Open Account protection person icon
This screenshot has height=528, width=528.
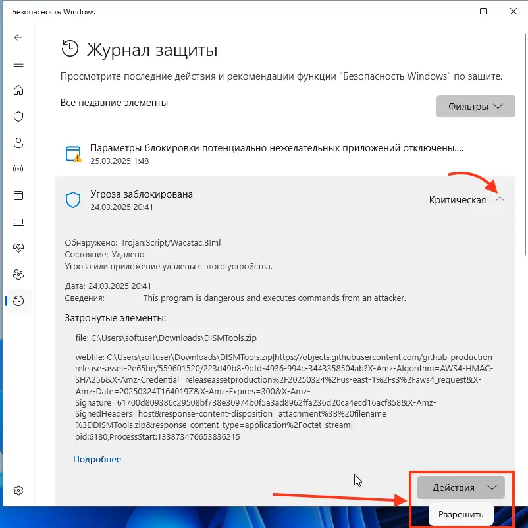point(18,143)
